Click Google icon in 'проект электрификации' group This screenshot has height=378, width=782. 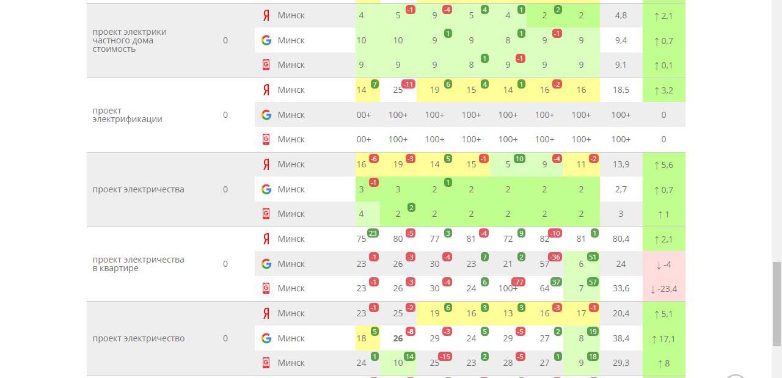pyautogui.click(x=266, y=115)
